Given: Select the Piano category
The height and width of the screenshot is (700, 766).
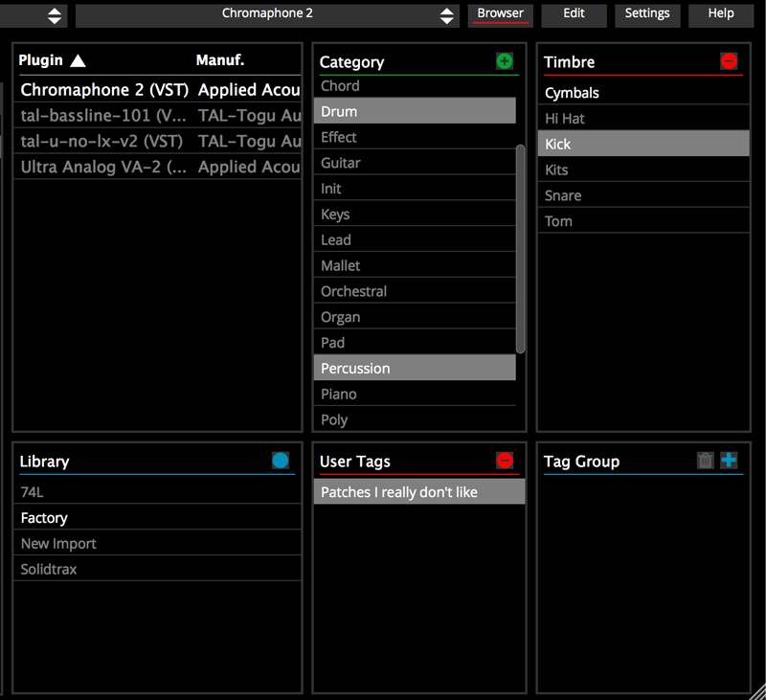Looking at the screenshot, I should [x=415, y=394].
